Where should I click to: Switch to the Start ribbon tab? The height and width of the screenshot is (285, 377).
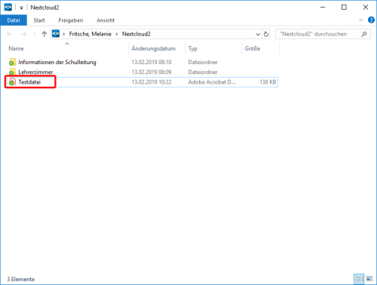click(39, 20)
